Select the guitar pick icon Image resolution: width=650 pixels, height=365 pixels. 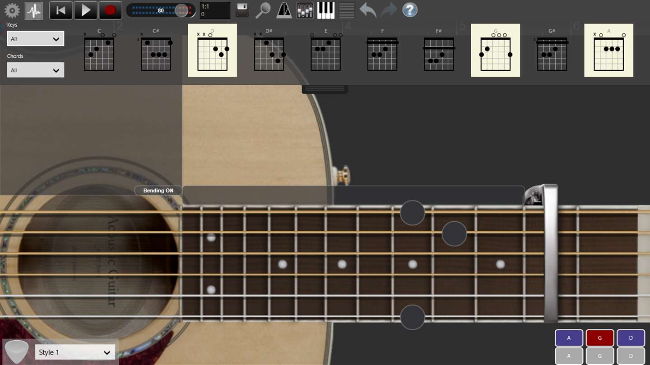(17, 352)
